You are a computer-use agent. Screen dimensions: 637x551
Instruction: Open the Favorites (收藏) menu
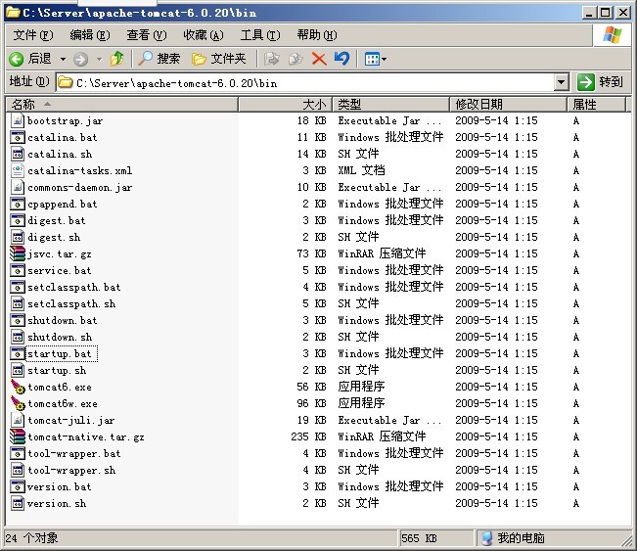coord(204,35)
